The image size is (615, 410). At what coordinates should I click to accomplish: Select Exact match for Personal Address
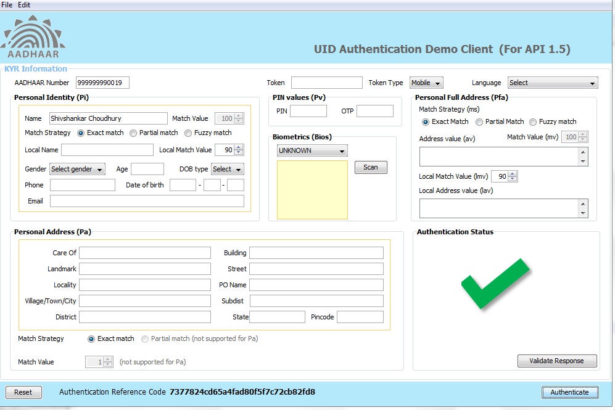click(92, 338)
